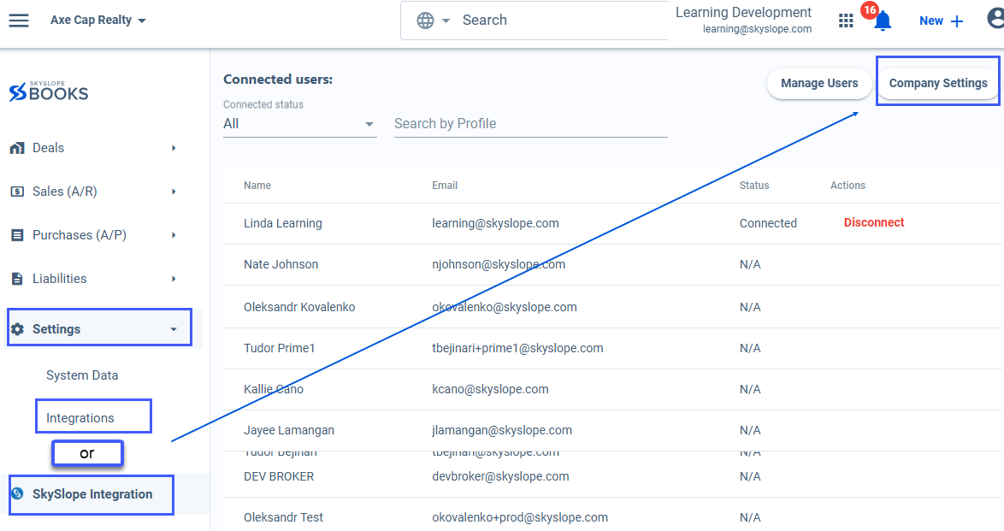Viewport: 1004px width, 531px height.
Task: Click the SkySlope Integration logo icon
Action: coord(17,494)
